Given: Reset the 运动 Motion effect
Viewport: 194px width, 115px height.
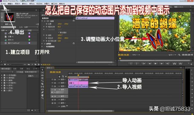Looking at the screenshot, I should (74, 21).
